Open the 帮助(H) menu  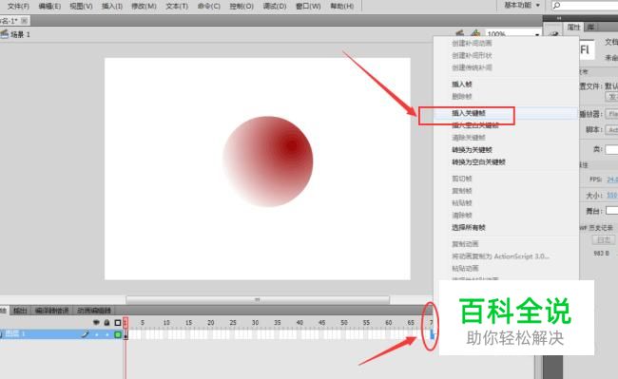(x=341, y=7)
